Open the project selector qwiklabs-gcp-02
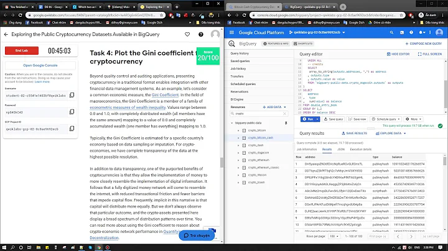The height and width of the screenshot is (251, 448). point(317,32)
